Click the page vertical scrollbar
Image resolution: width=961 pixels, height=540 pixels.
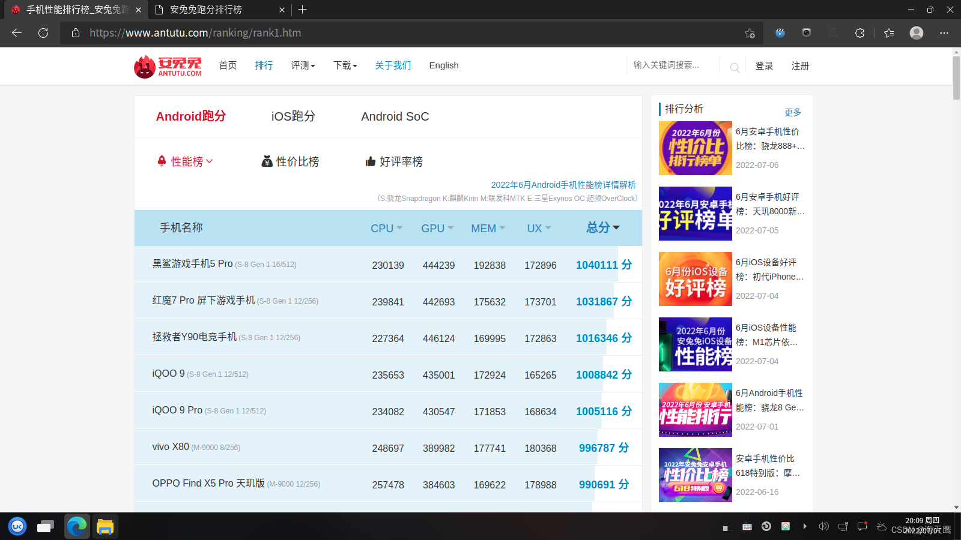click(x=956, y=78)
